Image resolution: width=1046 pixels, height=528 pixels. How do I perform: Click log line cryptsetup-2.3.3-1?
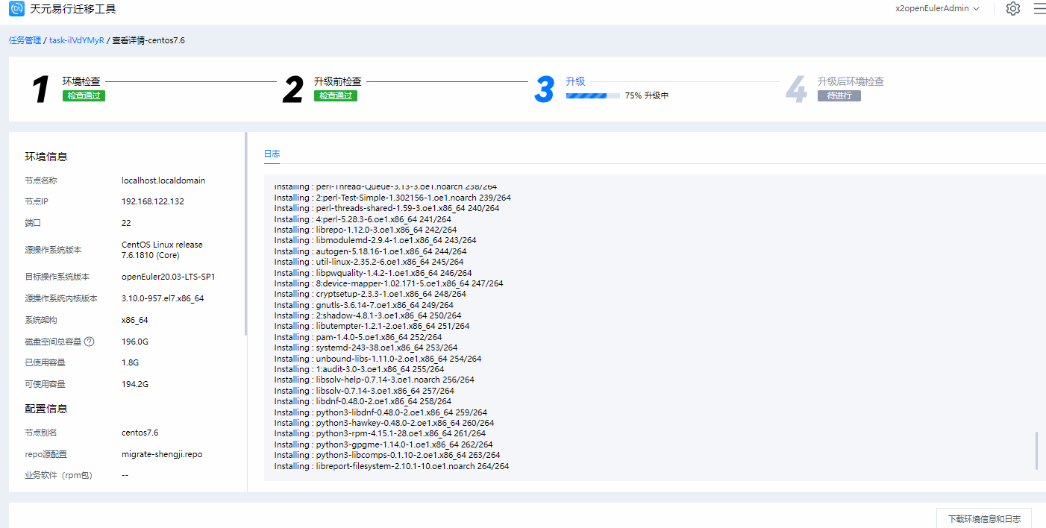pyautogui.click(x=370, y=294)
